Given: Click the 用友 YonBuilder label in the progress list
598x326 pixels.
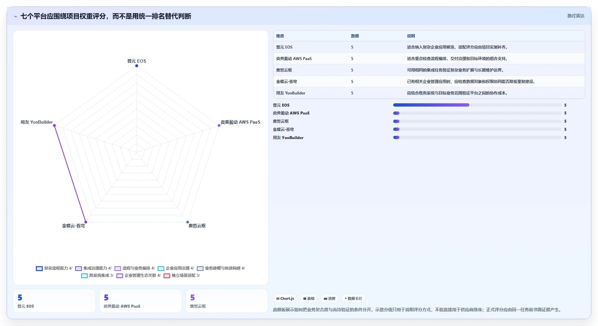Looking at the screenshot, I should coord(288,138).
